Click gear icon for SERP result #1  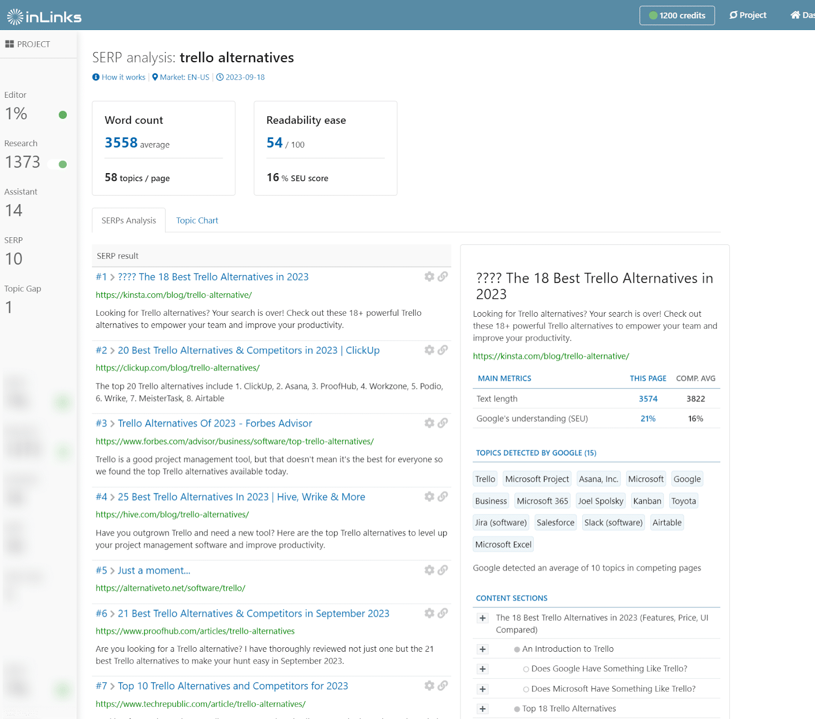(x=429, y=276)
